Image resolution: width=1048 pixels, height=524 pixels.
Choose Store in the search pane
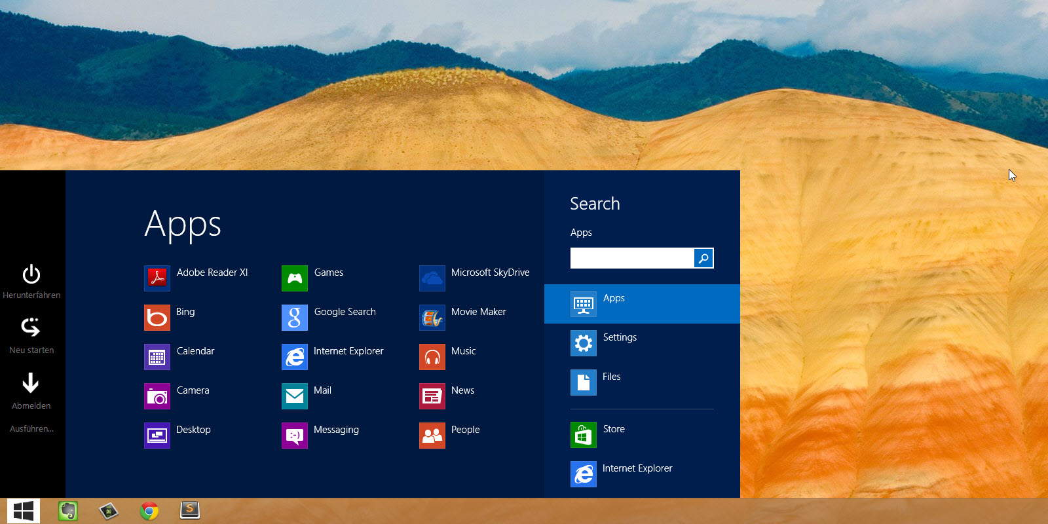click(x=642, y=435)
